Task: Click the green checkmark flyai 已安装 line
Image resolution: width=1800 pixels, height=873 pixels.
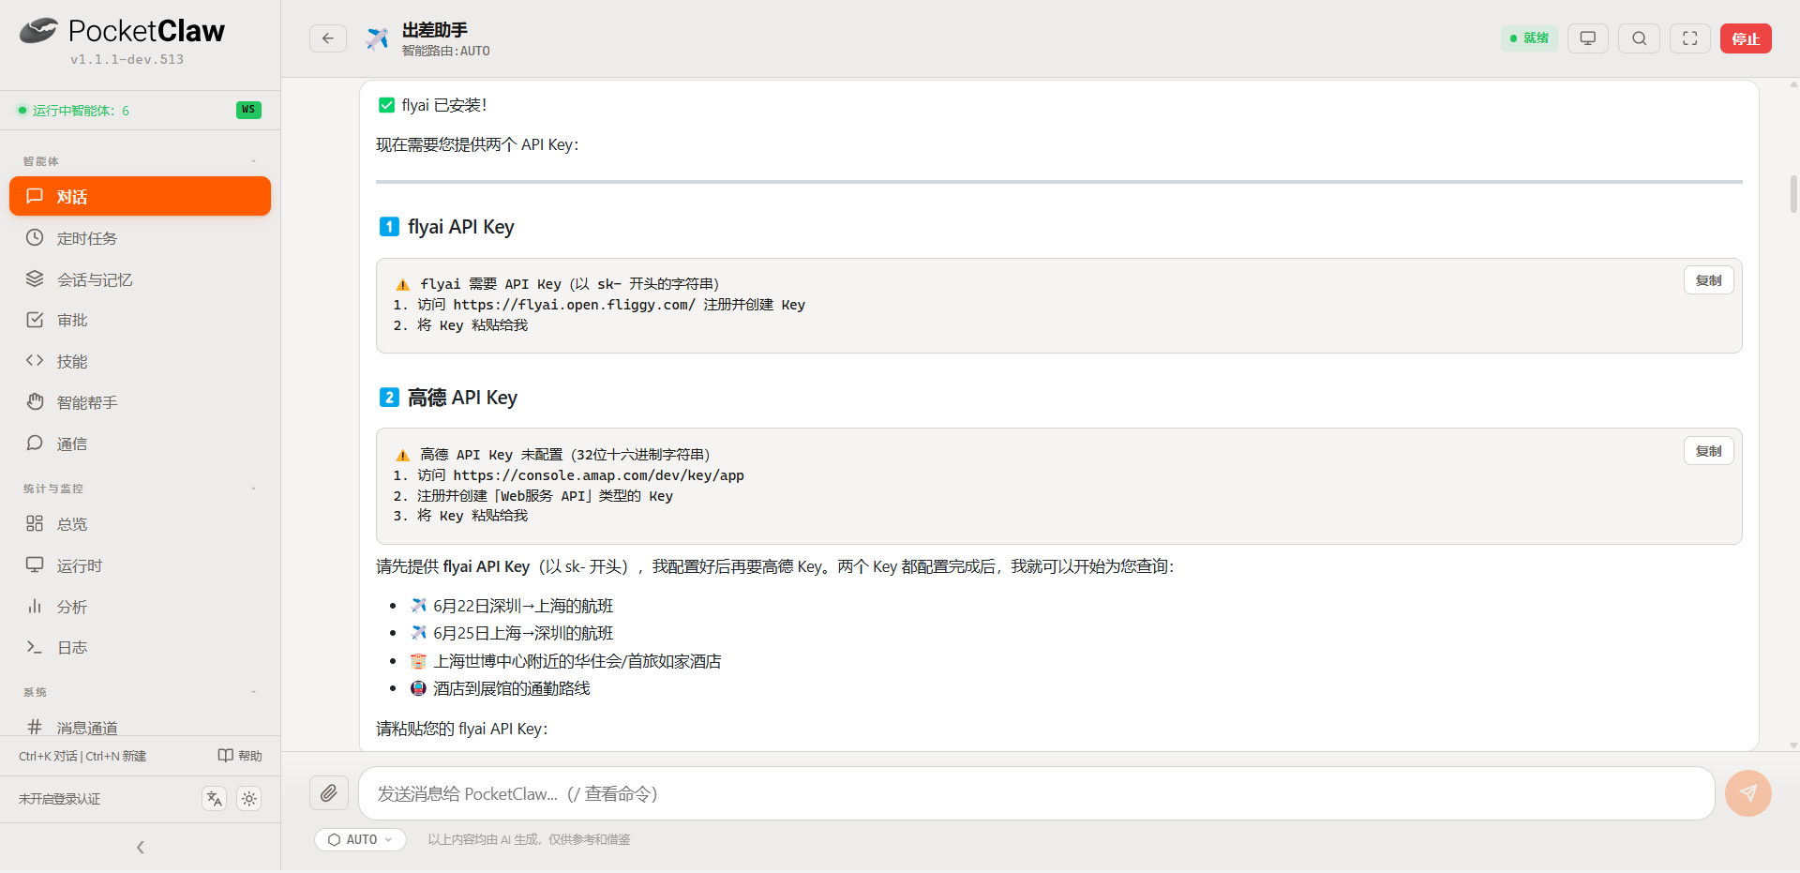Action: click(431, 105)
